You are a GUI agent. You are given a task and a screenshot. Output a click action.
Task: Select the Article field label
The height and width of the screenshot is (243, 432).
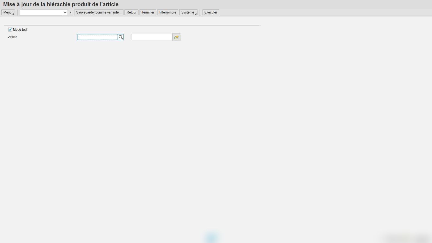click(x=13, y=37)
